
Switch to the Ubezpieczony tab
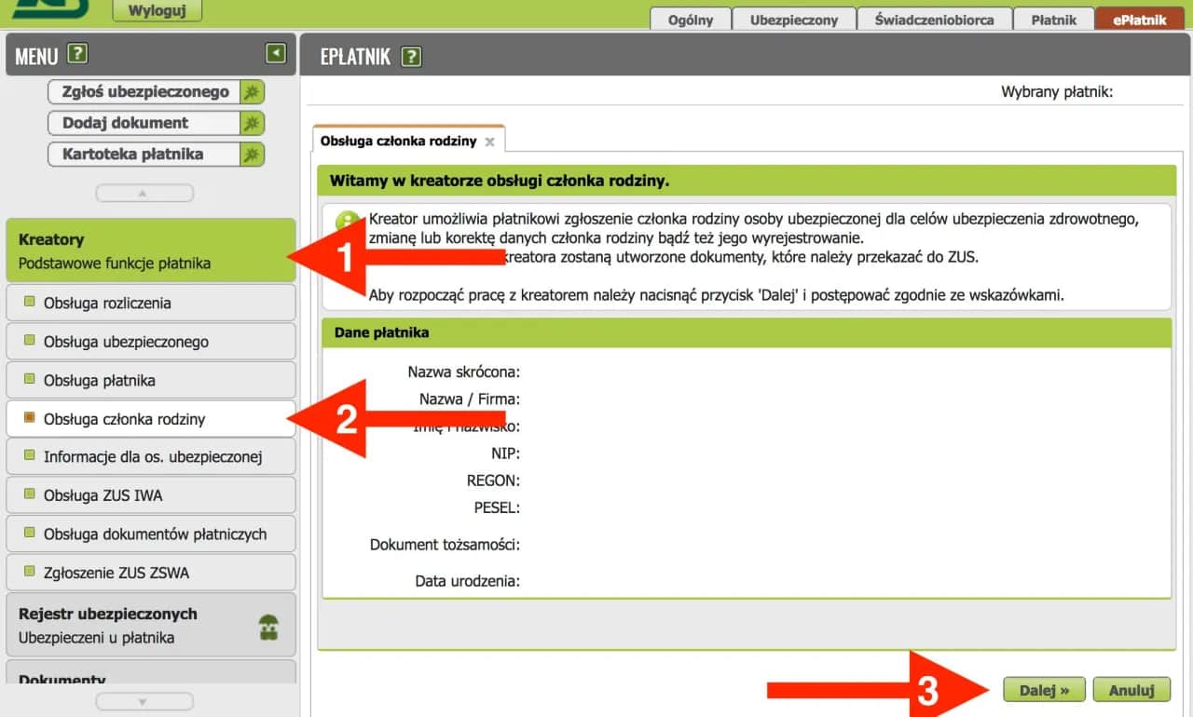(793, 20)
